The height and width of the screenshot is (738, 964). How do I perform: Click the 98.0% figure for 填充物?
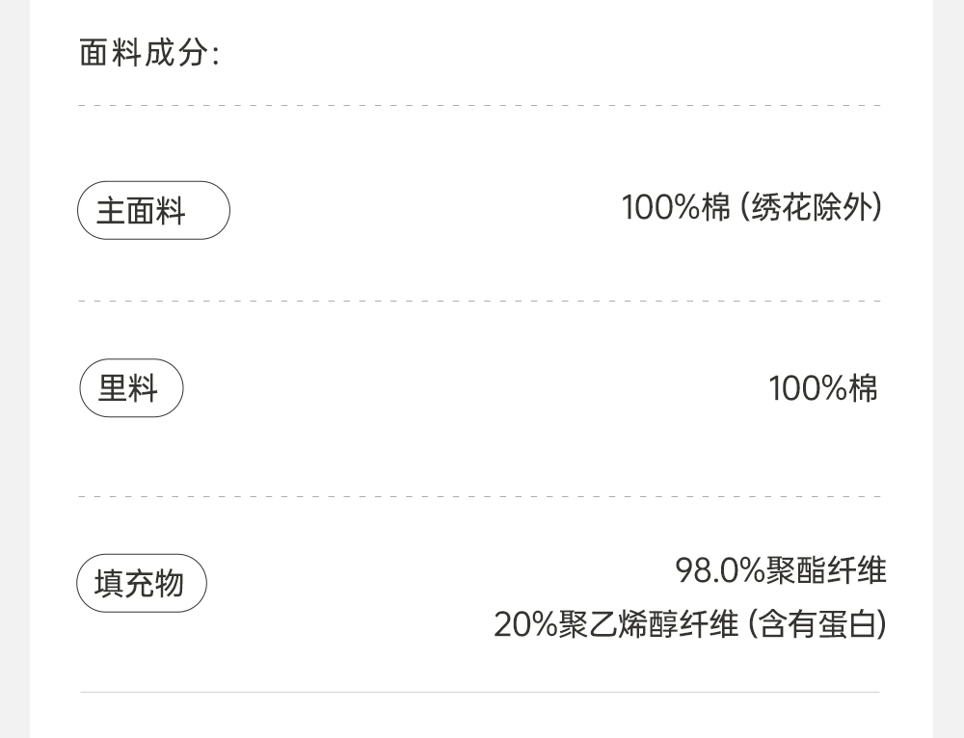tap(719, 570)
